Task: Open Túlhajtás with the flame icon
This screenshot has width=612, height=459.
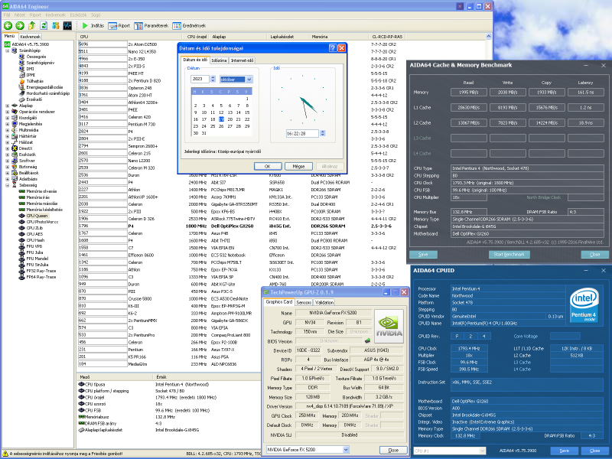Action: click(34, 81)
